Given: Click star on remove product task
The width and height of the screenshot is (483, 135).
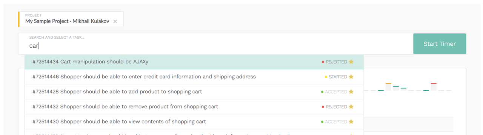Looking at the screenshot, I should 351,107.
